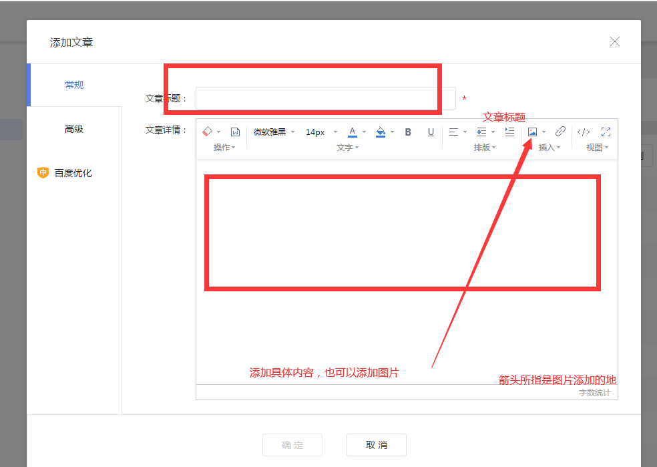The height and width of the screenshot is (467, 657).
Task: Switch to the 高级 tab
Action: pyautogui.click(x=73, y=128)
